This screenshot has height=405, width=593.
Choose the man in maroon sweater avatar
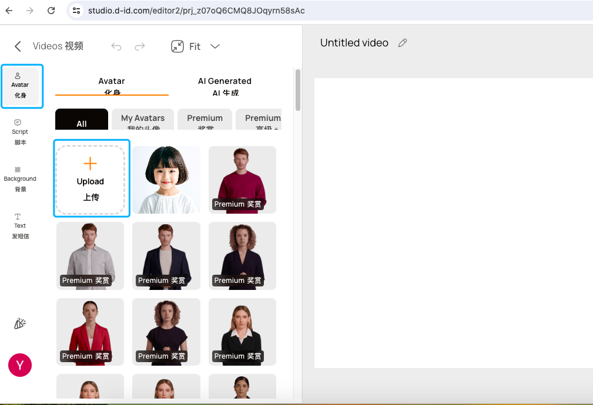pyautogui.click(x=242, y=180)
